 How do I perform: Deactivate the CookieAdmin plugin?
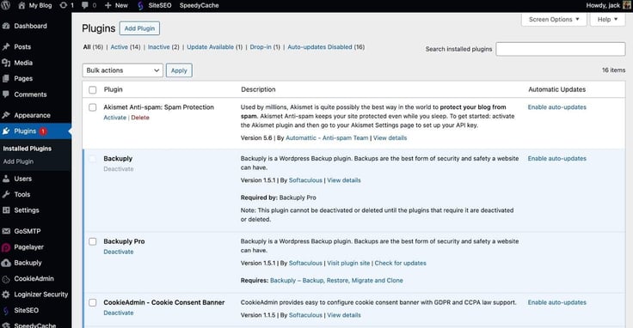[x=119, y=313]
